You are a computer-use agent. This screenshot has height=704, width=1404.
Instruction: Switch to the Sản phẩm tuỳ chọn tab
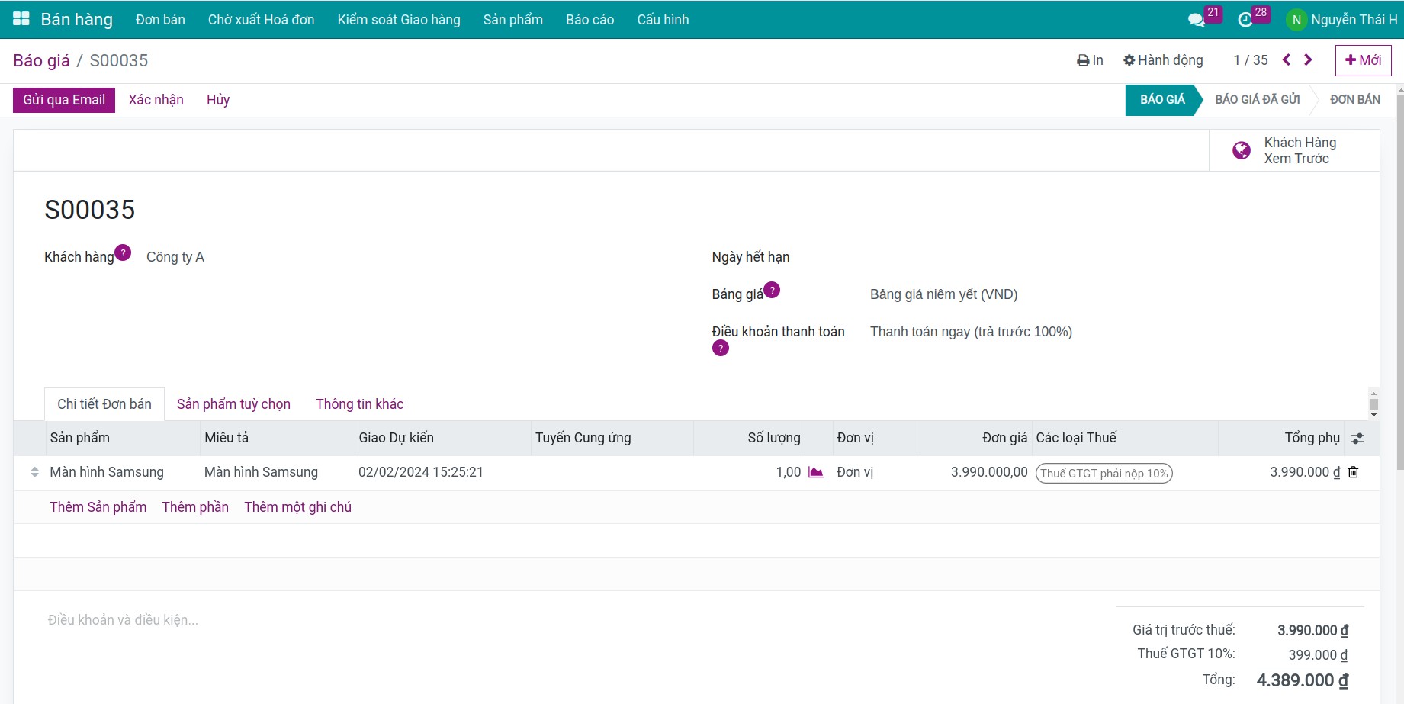coord(233,404)
